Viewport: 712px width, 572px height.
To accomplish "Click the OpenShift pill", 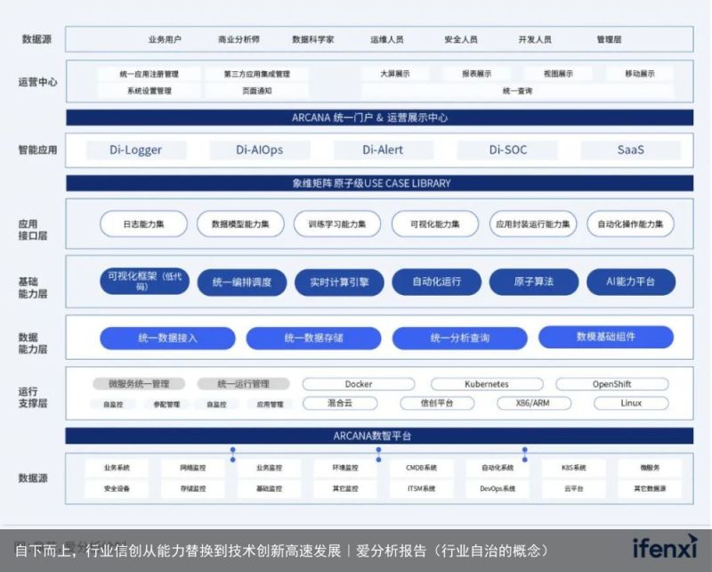I will [612, 384].
